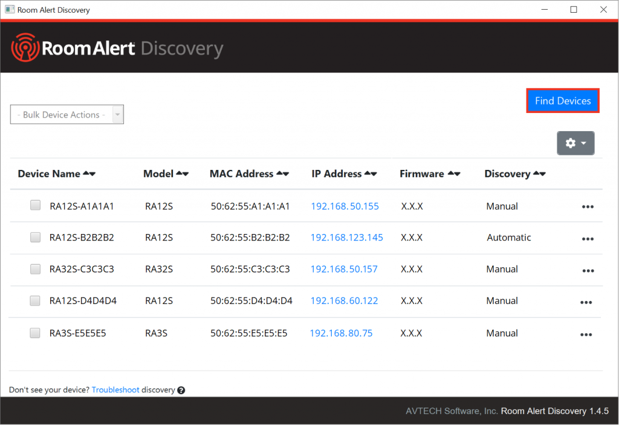Sort devices by Firmware column header
Image resolution: width=619 pixels, height=425 pixels.
(453, 174)
